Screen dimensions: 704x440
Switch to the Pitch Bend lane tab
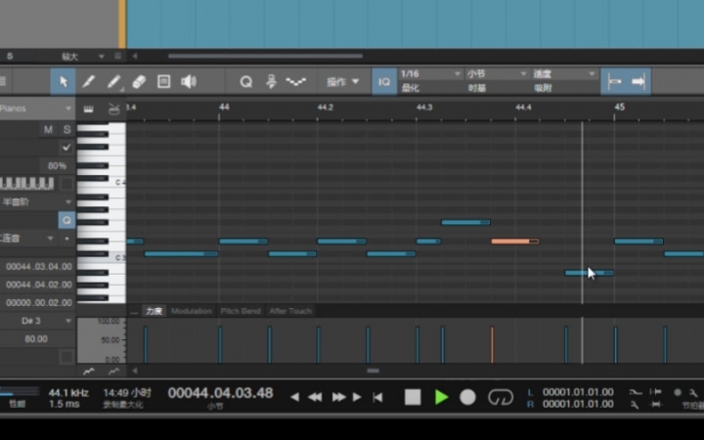tap(240, 311)
